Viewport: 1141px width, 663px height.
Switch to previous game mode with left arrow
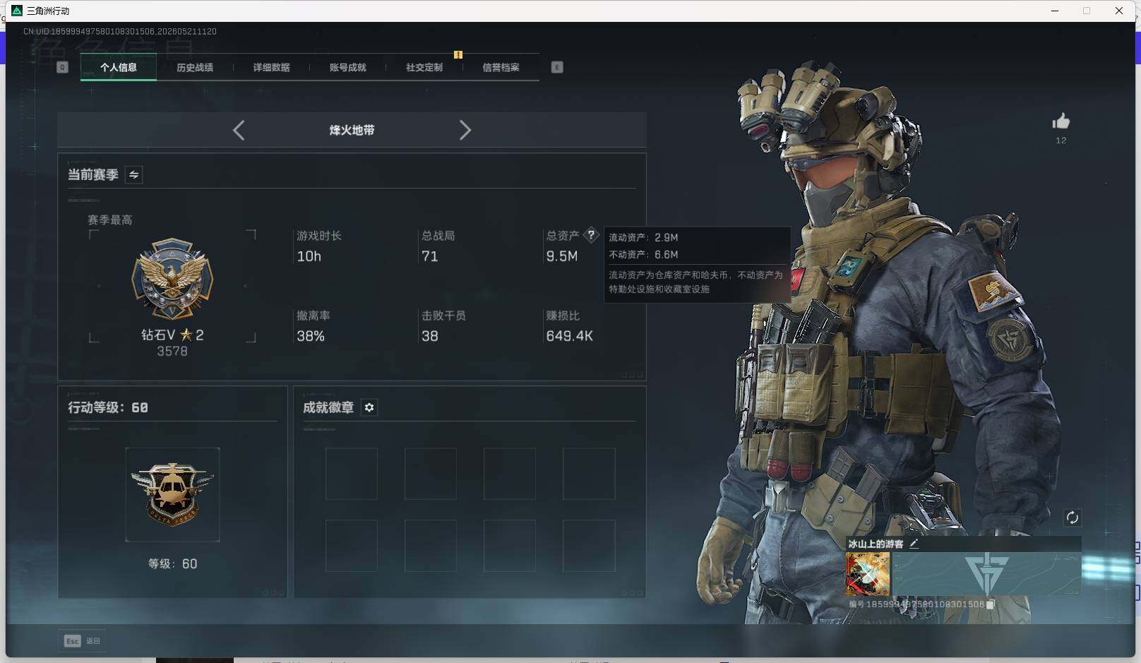click(x=239, y=130)
